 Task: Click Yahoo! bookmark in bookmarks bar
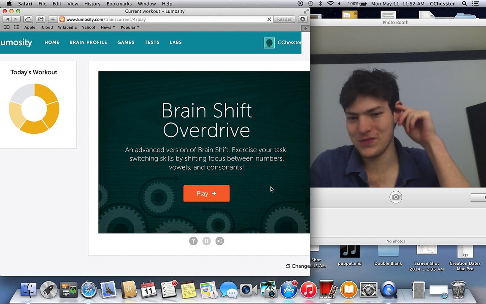tap(89, 27)
